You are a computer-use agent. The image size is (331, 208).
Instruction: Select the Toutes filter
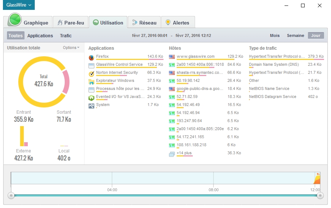(x=15, y=35)
